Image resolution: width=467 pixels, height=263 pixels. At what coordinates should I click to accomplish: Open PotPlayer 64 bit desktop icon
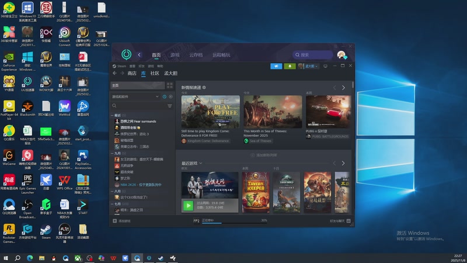coord(9,110)
